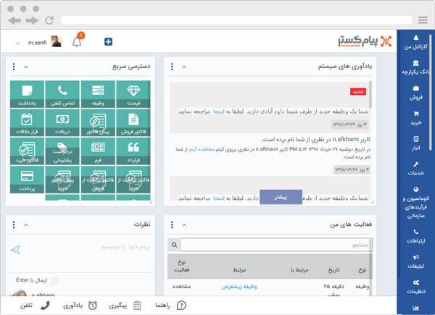Open the یادداشت note tile
The width and height of the screenshot is (435, 315).
[28, 95]
